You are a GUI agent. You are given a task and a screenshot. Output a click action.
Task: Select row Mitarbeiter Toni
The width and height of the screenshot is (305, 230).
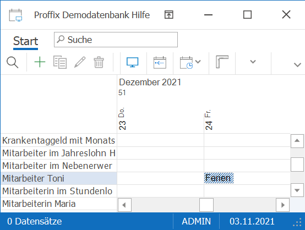click(x=58, y=178)
